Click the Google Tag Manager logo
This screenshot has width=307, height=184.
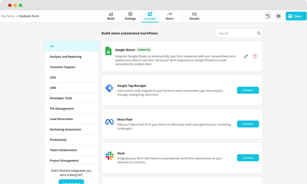tap(110, 88)
